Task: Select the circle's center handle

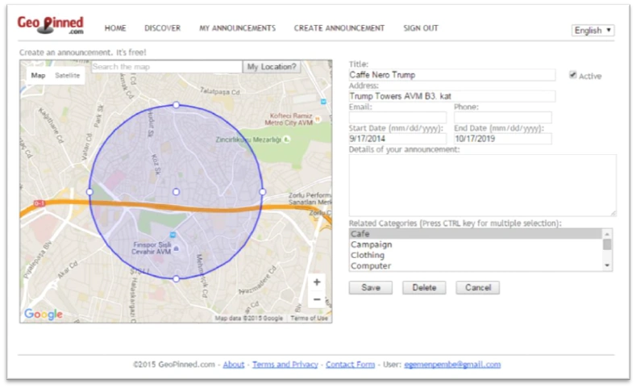Action: [176, 191]
